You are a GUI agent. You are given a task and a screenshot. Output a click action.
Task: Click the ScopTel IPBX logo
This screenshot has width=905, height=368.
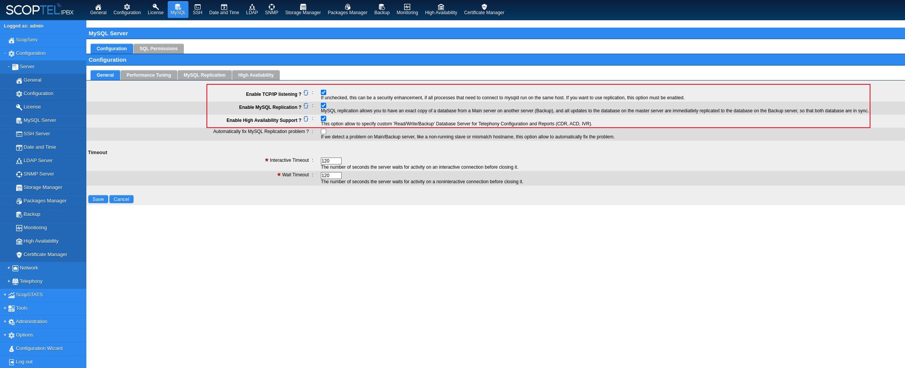(40, 10)
